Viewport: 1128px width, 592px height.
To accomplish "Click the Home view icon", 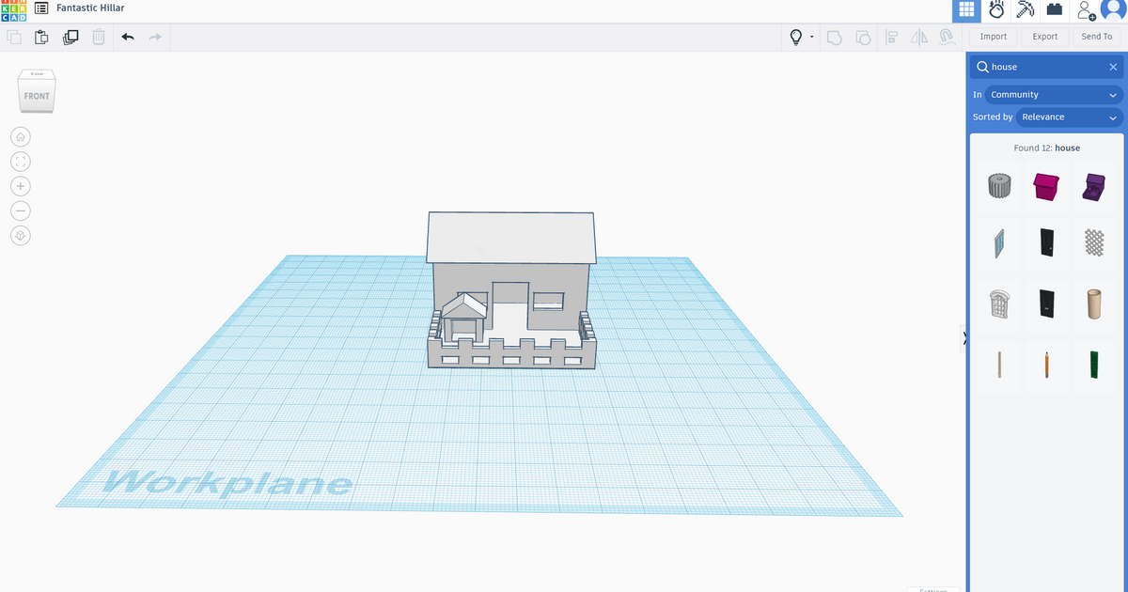I will pyautogui.click(x=21, y=137).
